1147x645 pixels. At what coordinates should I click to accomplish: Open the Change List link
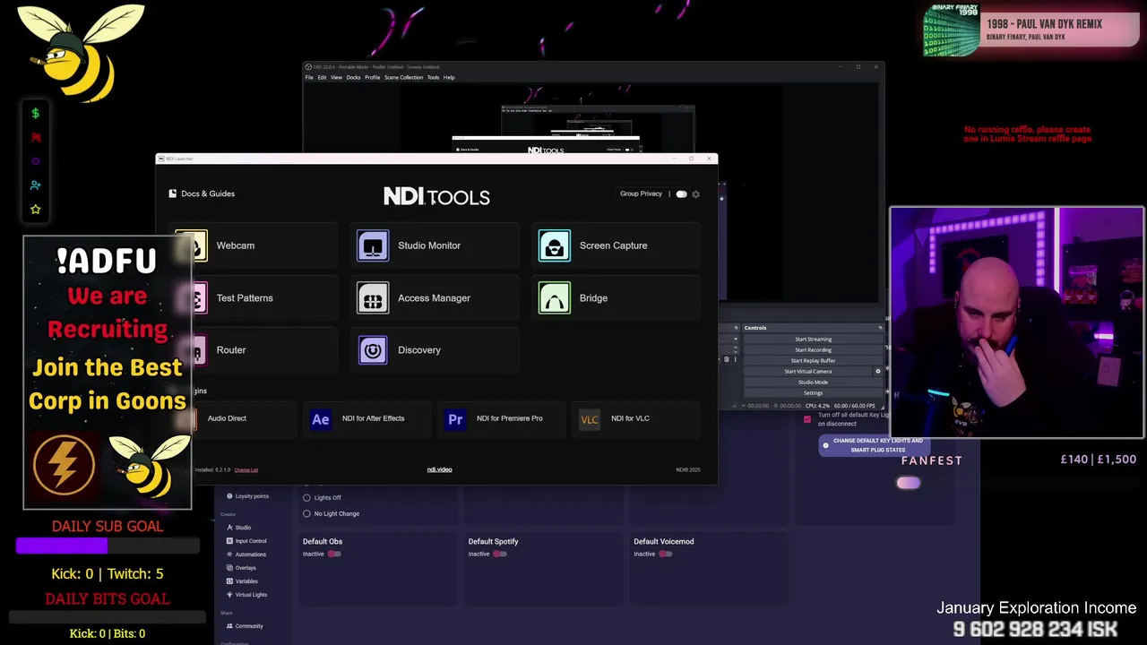point(246,469)
